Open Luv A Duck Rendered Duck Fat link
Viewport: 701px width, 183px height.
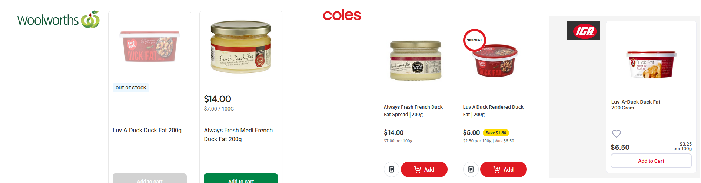pos(493,111)
